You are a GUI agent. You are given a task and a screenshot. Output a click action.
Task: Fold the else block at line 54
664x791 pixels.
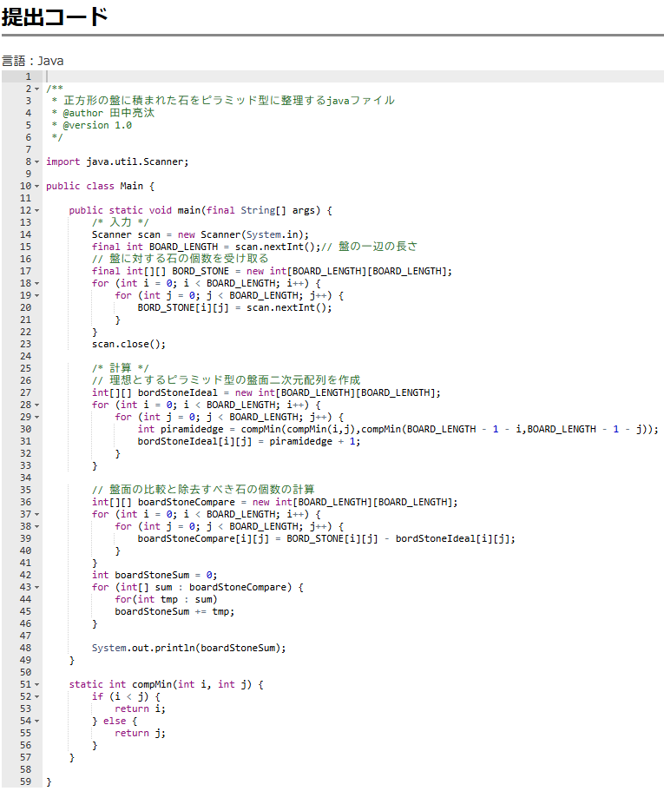click(37, 721)
